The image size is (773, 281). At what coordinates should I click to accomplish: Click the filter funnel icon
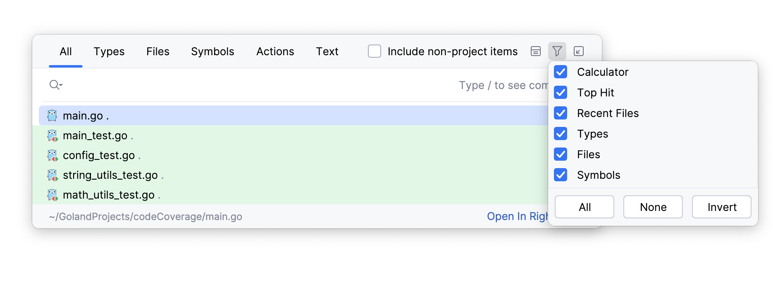tap(557, 51)
